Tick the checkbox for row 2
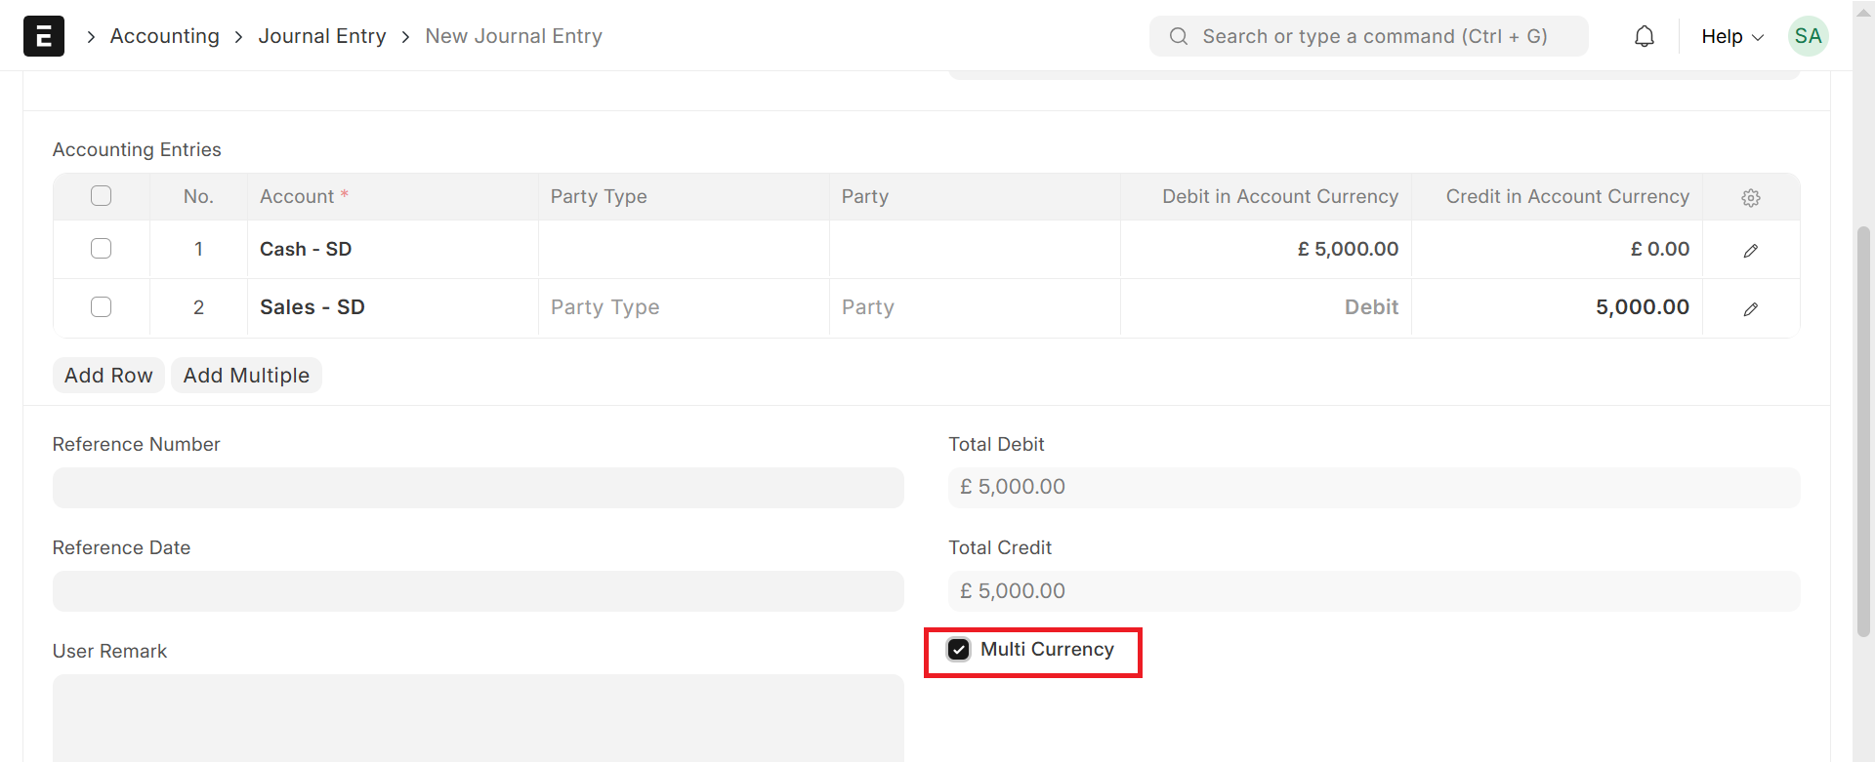 coord(101,307)
